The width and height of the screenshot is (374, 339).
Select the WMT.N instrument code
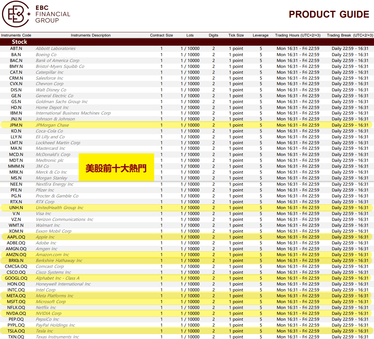[x=16, y=225]
